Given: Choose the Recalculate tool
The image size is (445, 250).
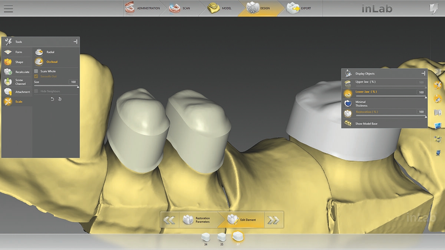Looking at the screenshot, I should coord(17,72).
